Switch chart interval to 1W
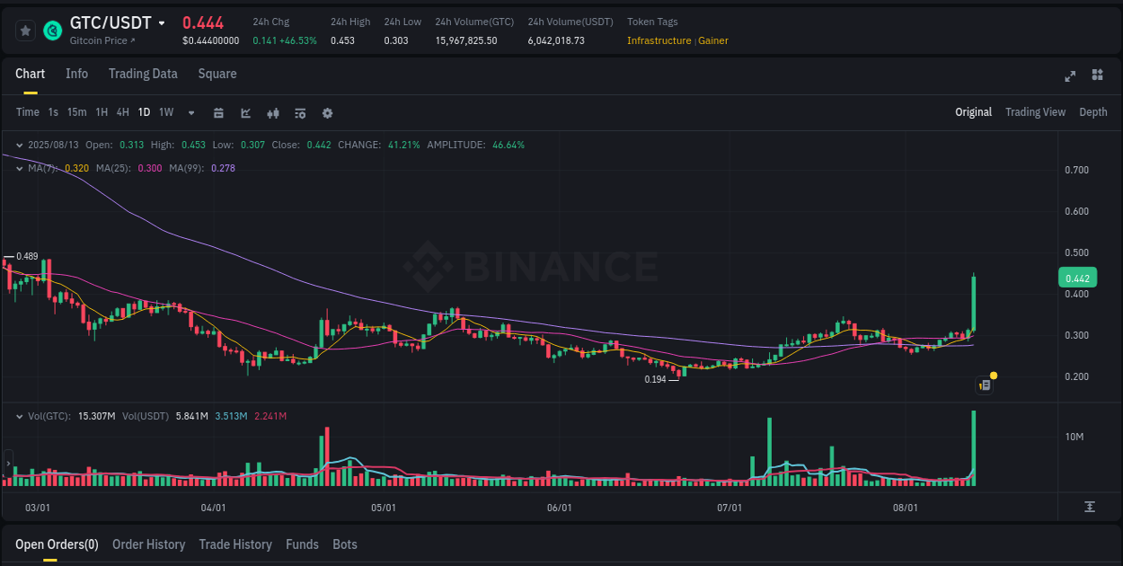1123x566 pixels. [x=165, y=113]
